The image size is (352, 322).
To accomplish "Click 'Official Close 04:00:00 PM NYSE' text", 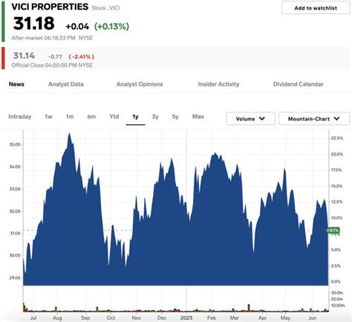I will point(52,65).
